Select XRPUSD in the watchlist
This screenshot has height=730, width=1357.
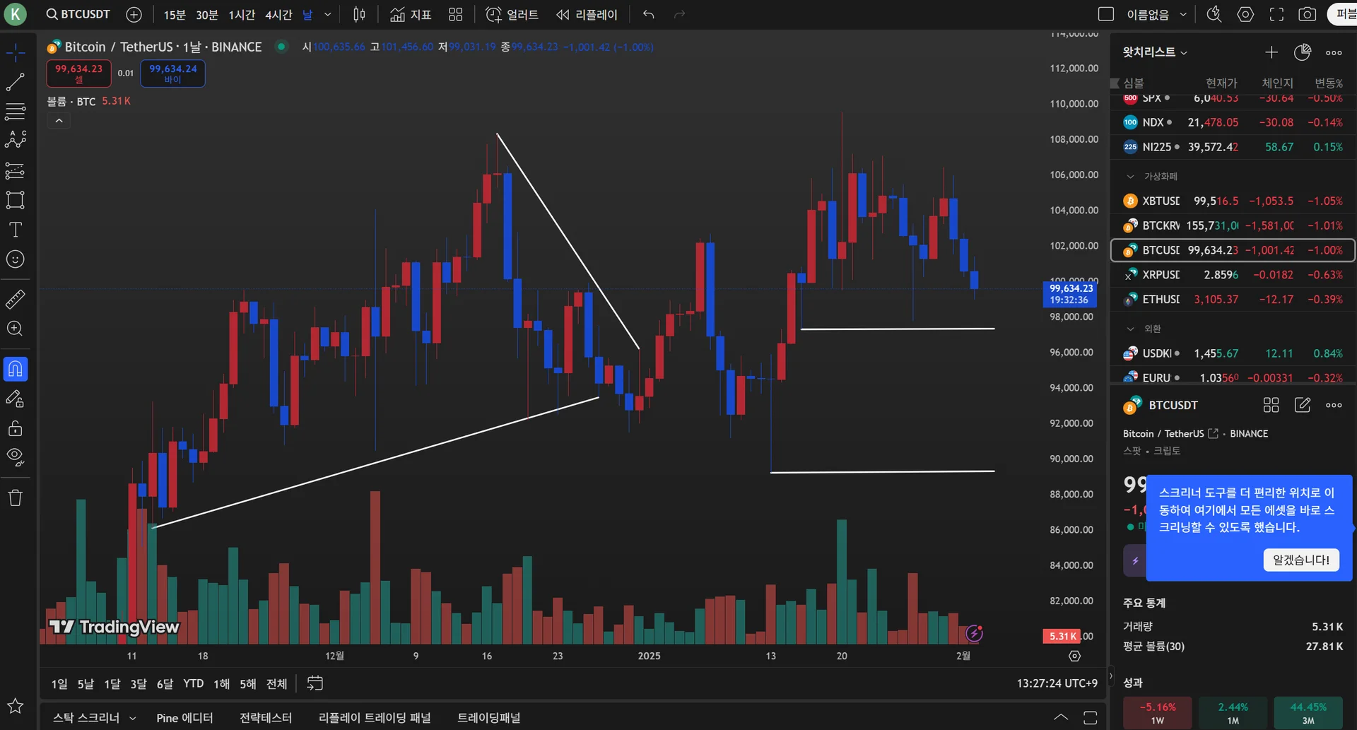click(x=1233, y=275)
